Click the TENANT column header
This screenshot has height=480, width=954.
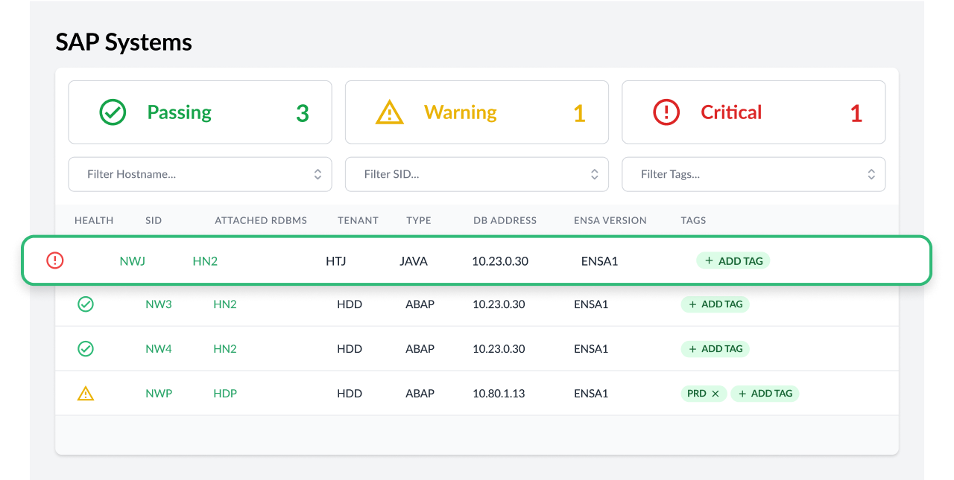(358, 220)
